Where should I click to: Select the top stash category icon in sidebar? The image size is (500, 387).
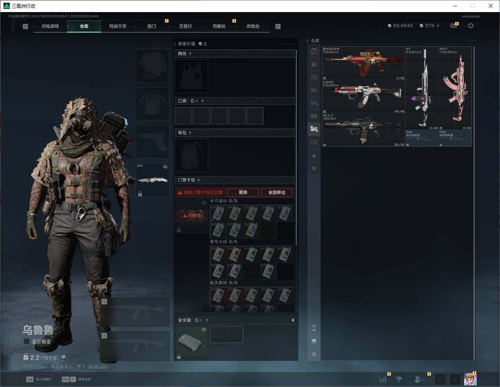[x=314, y=51]
